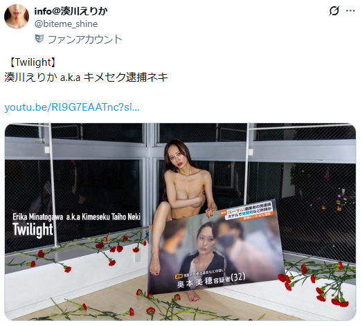The height and width of the screenshot is (326, 362).
Task: Open the Grok slashed-circle icon
Action: pos(334,10)
